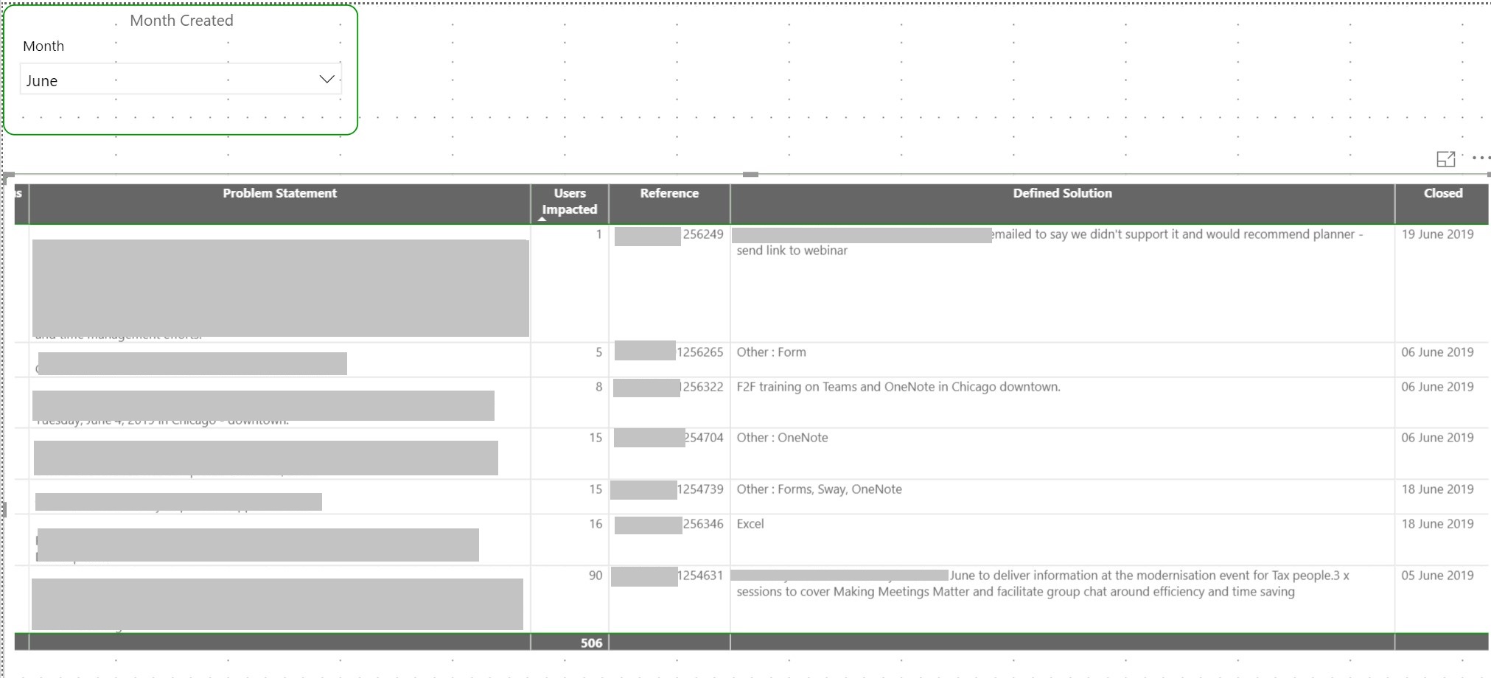Select the closed date 05 June 2019

[x=1437, y=576]
